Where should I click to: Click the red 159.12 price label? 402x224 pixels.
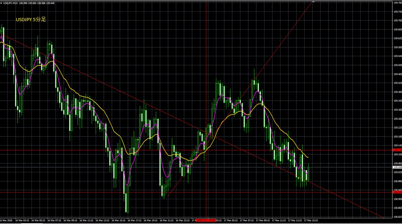tap(397, 150)
